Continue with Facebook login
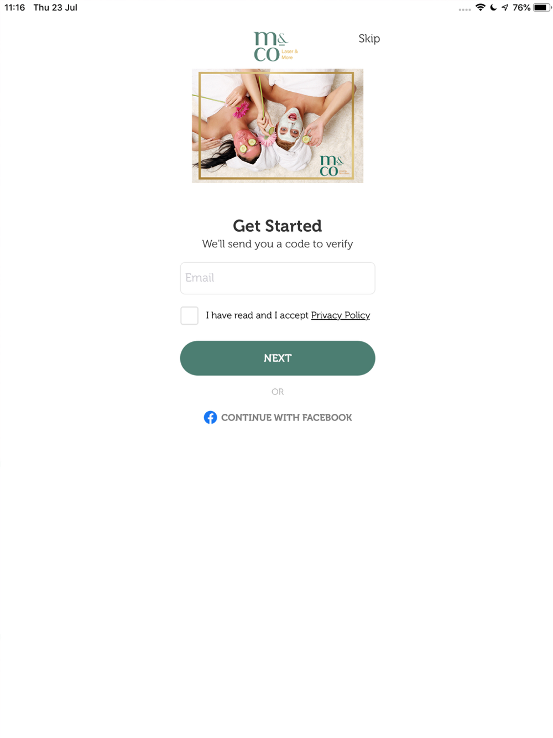The height and width of the screenshot is (738, 553). point(278,418)
